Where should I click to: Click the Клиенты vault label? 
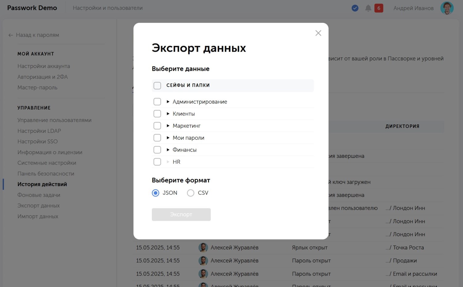click(184, 114)
